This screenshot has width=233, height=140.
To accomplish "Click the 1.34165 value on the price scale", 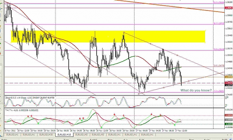I will pos(229,94).
